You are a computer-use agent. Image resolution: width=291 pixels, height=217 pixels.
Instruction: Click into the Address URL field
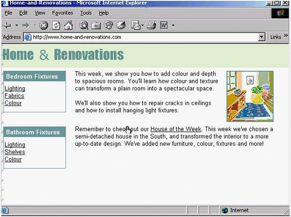140,37
